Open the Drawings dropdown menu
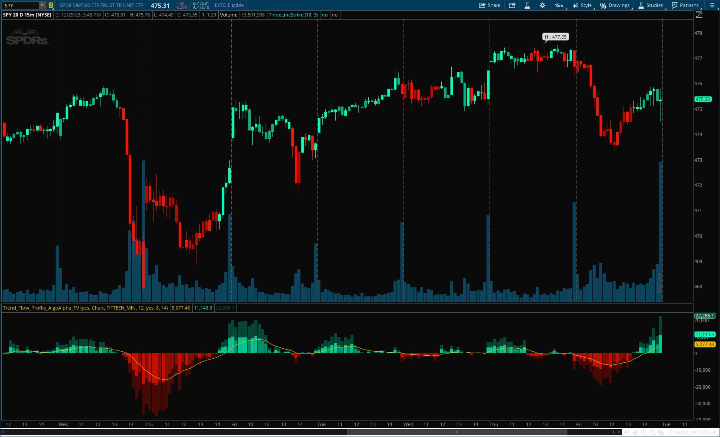 (x=615, y=5)
